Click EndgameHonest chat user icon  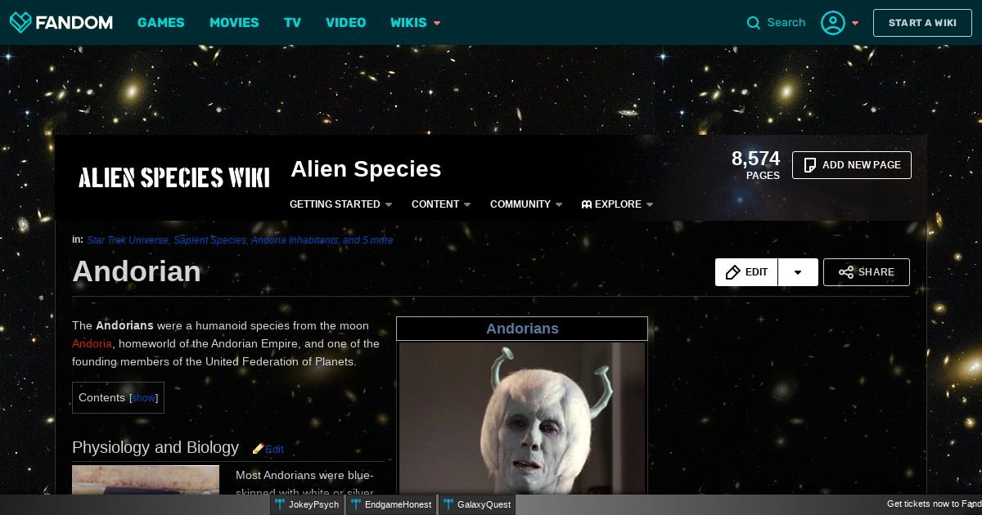point(356,504)
